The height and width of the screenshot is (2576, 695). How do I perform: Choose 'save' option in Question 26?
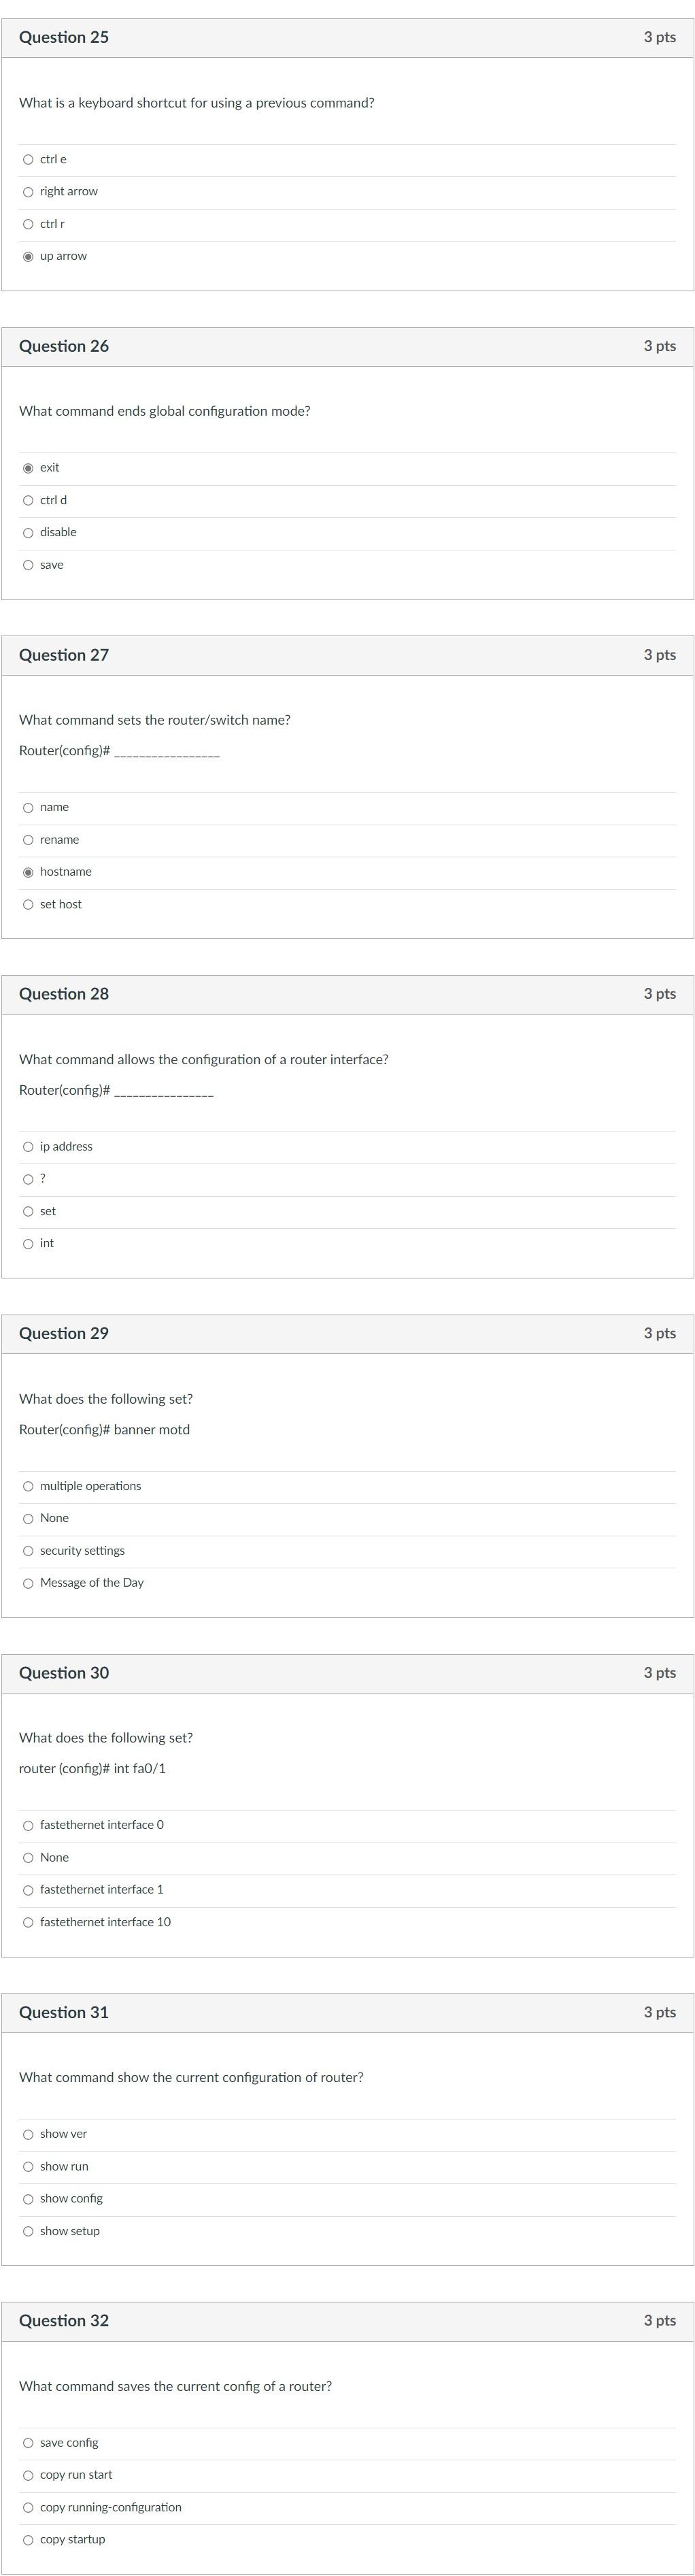click(x=28, y=565)
